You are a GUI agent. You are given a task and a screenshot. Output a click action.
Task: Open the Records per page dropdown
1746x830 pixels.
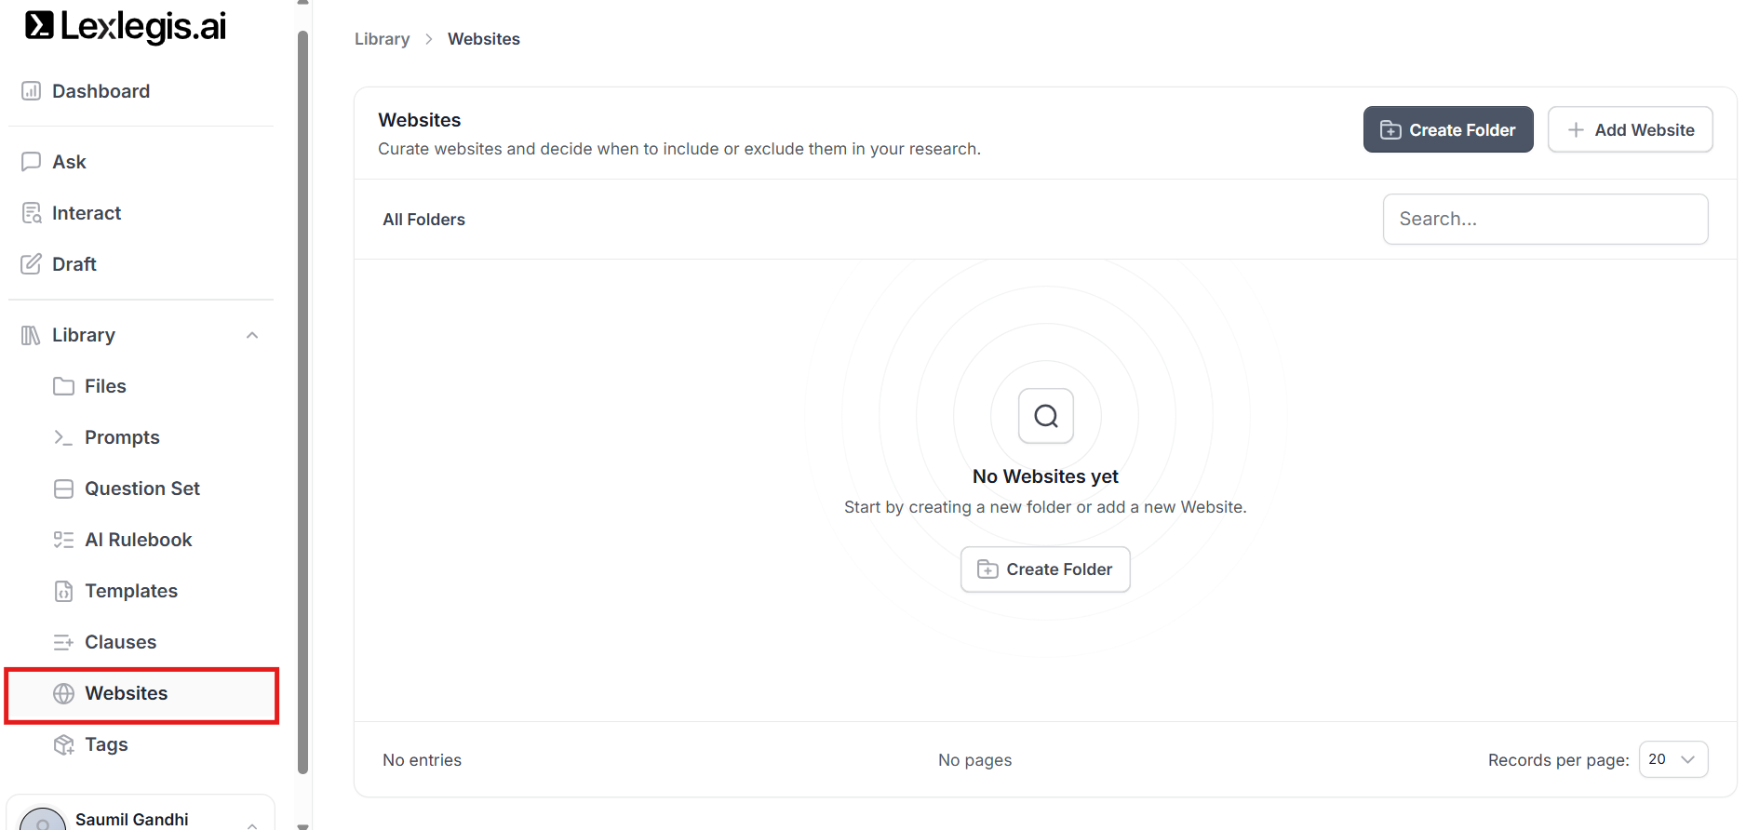coord(1672,759)
